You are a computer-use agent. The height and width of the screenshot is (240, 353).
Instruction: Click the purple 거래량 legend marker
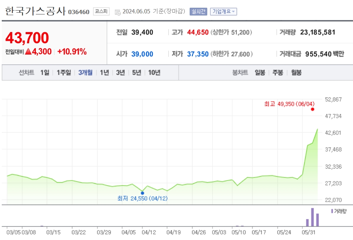click(x=332, y=211)
